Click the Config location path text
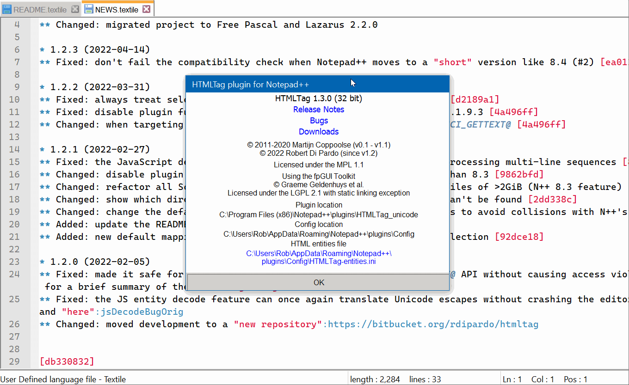The image size is (629, 385). [319, 234]
